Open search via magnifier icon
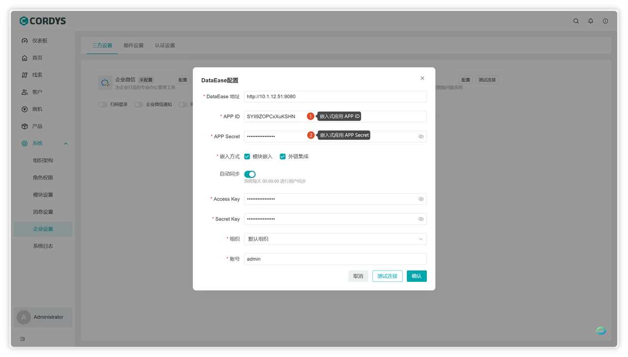The image size is (628, 357). (x=576, y=21)
